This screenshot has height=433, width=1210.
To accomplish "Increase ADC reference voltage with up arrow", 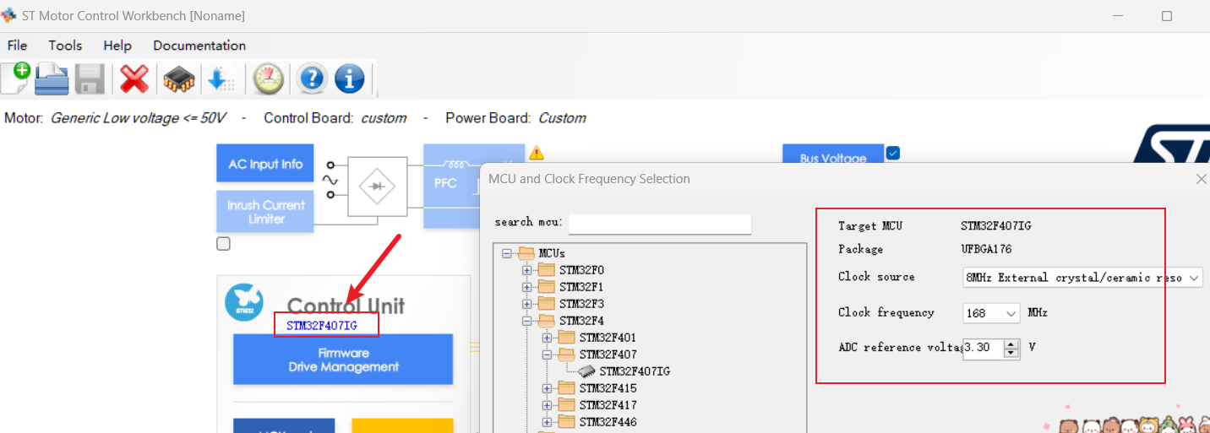I will tap(1011, 344).
